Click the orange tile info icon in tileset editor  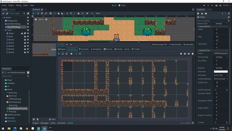coord(192,54)
